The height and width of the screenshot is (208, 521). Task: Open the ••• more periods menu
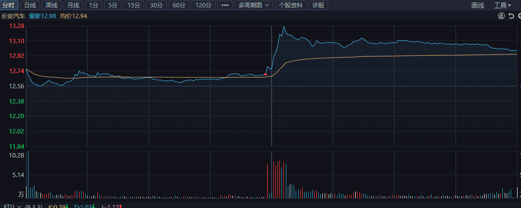(225, 5)
